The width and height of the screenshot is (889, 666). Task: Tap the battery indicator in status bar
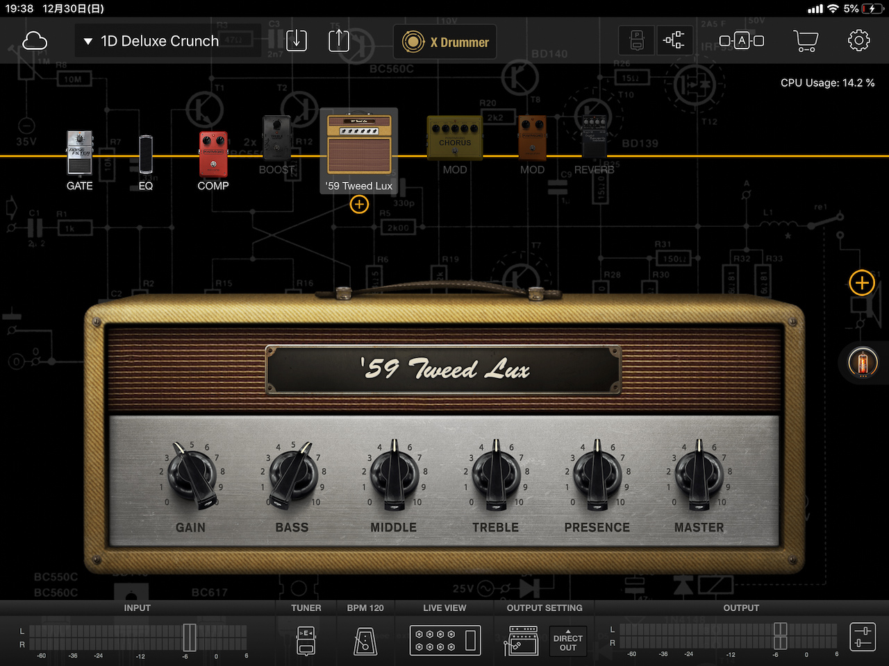click(872, 8)
